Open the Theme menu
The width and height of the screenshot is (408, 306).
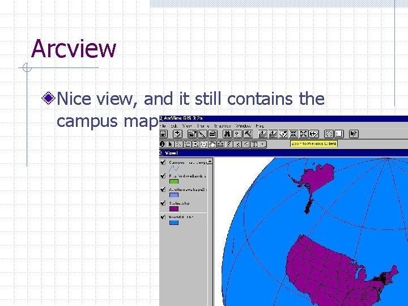pos(203,126)
